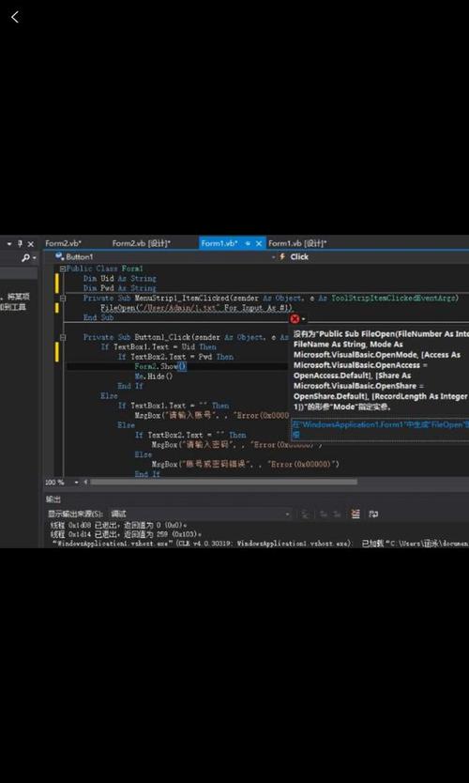Viewport: 469px width, 783px height.
Task: Tap the back arrow in image viewer
Action: [x=15, y=17]
